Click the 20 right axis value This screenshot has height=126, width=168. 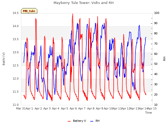click(156, 94)
